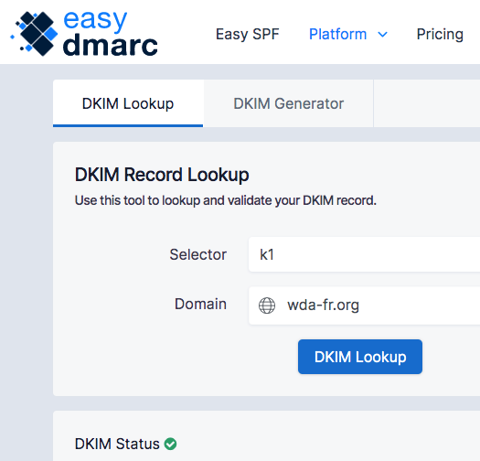The height and width of the screenshot is (461, 480).
Task: Click the green DKIM Status checkmark
Action: 170,444
